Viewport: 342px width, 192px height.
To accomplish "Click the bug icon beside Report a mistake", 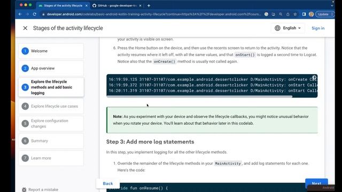I will point(24,190).
